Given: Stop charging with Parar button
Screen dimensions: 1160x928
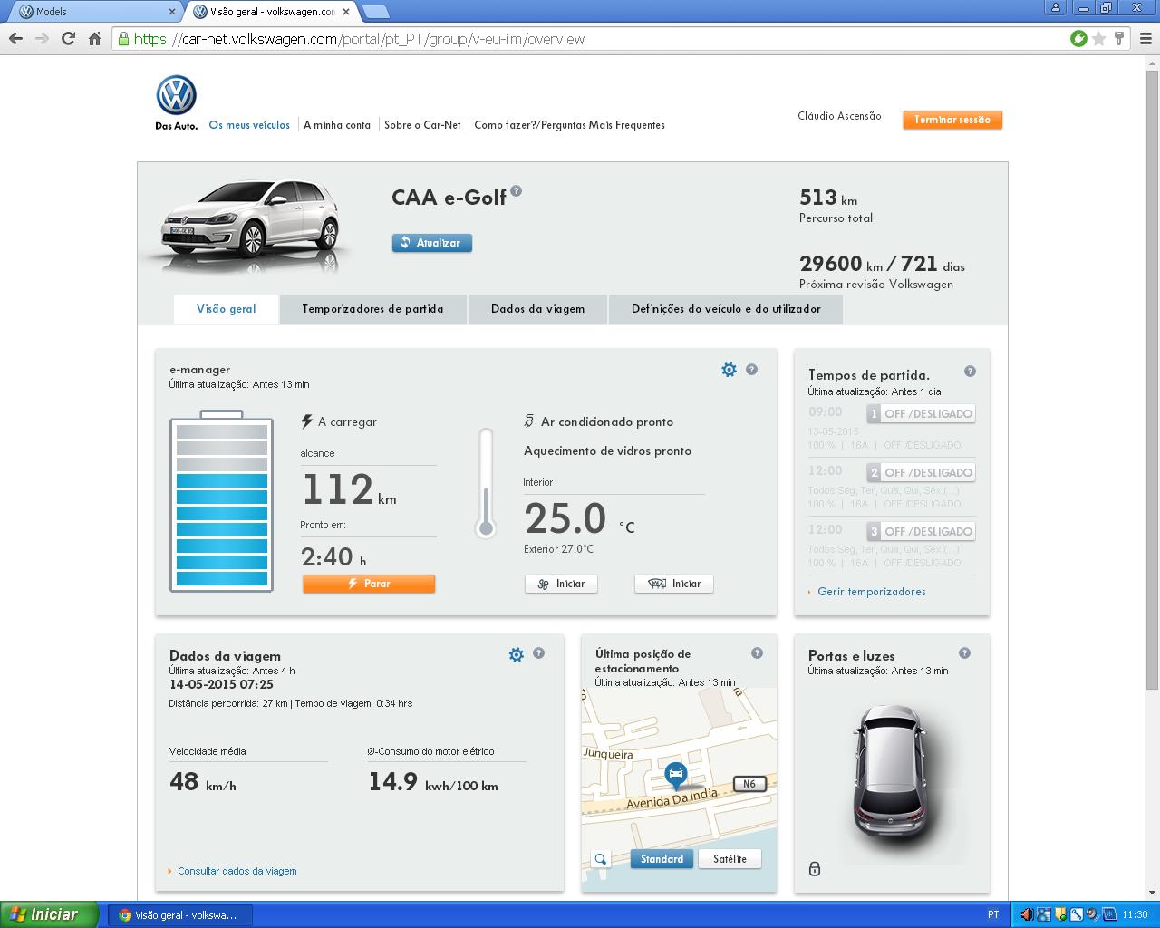Looking at the screenshot, I should [369, 584].
